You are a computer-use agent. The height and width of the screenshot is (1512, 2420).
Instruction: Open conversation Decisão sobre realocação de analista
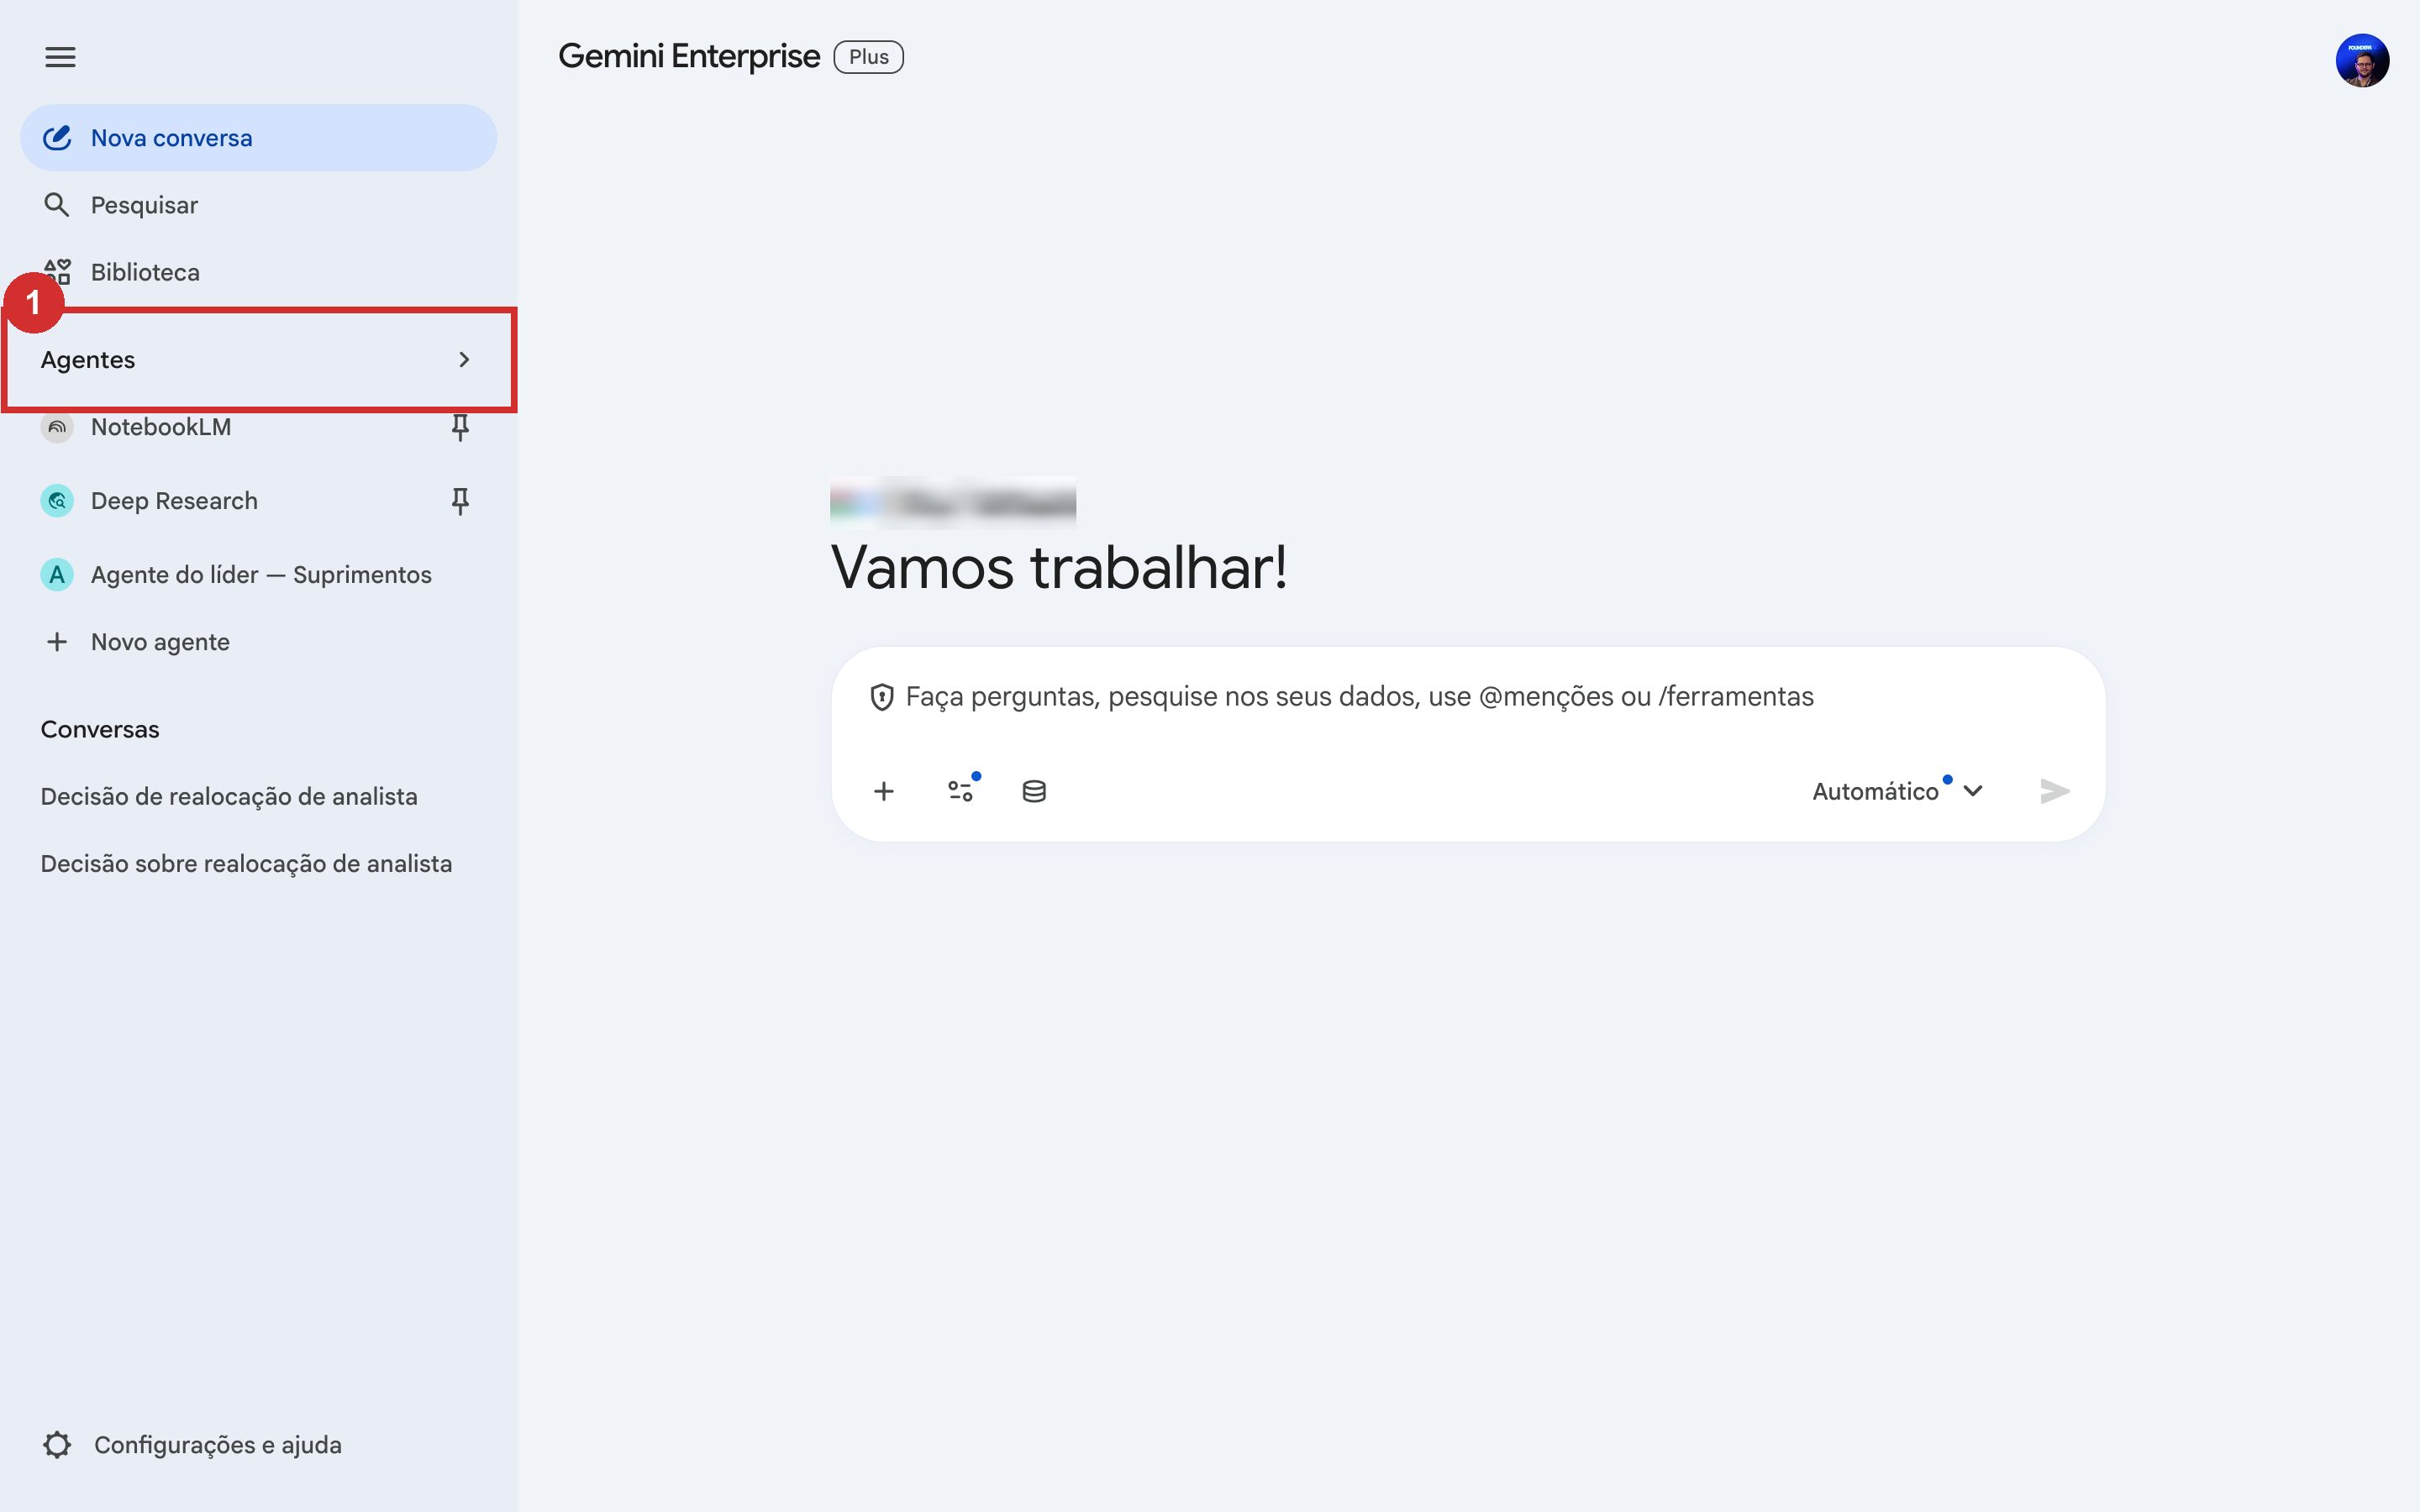coord(258,863)
